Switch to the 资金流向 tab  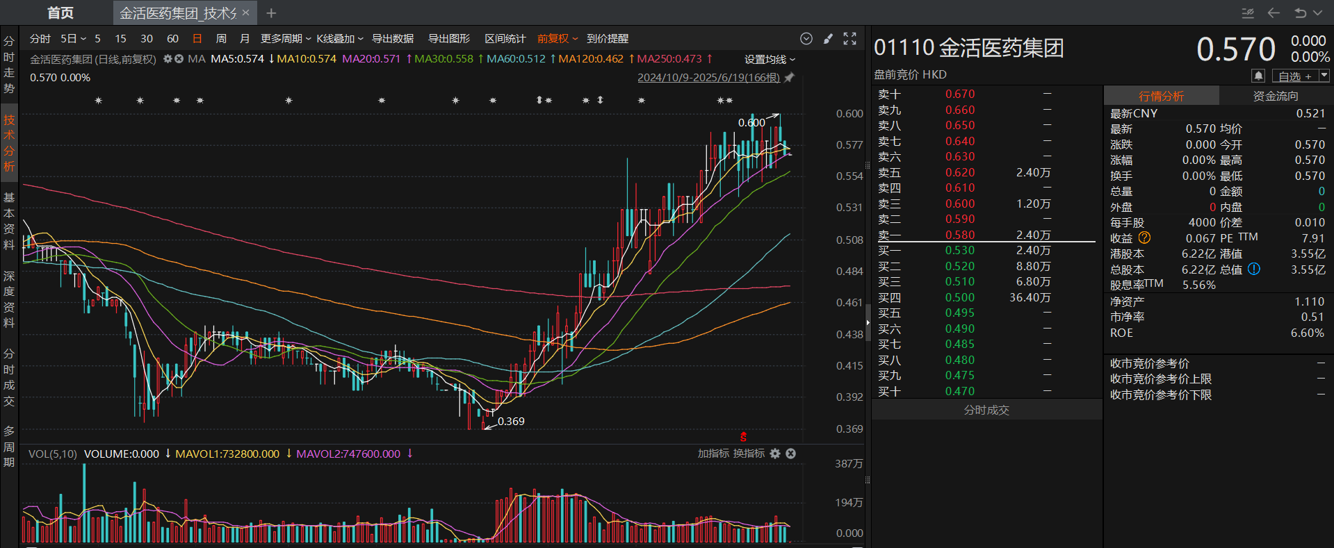pyautogui.click(x=1275, y=96)
